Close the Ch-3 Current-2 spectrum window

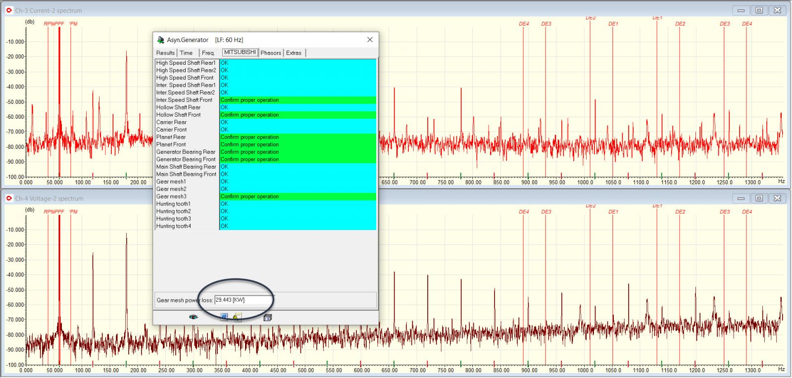778,10
